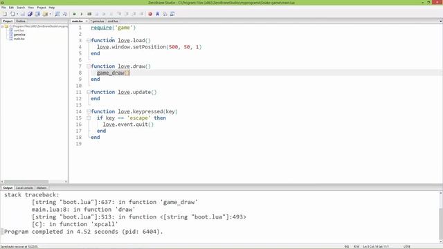Open the Edit menu
443x249 pixels.
(11, 8)
